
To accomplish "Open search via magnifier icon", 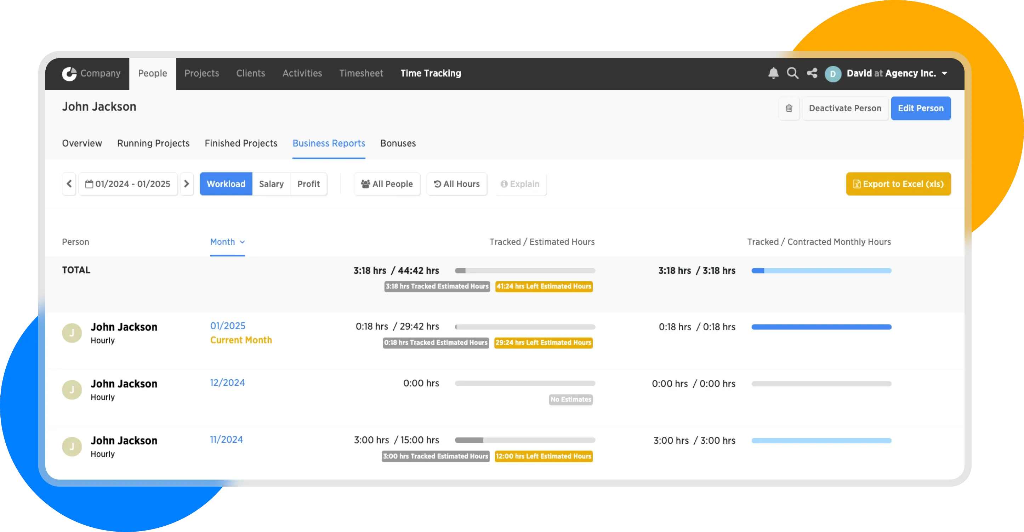I will tap(792, 73).
